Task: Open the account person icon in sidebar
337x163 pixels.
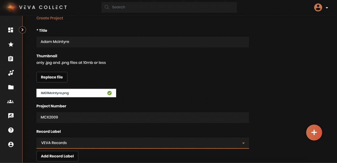Action: [x=11, y=144]
